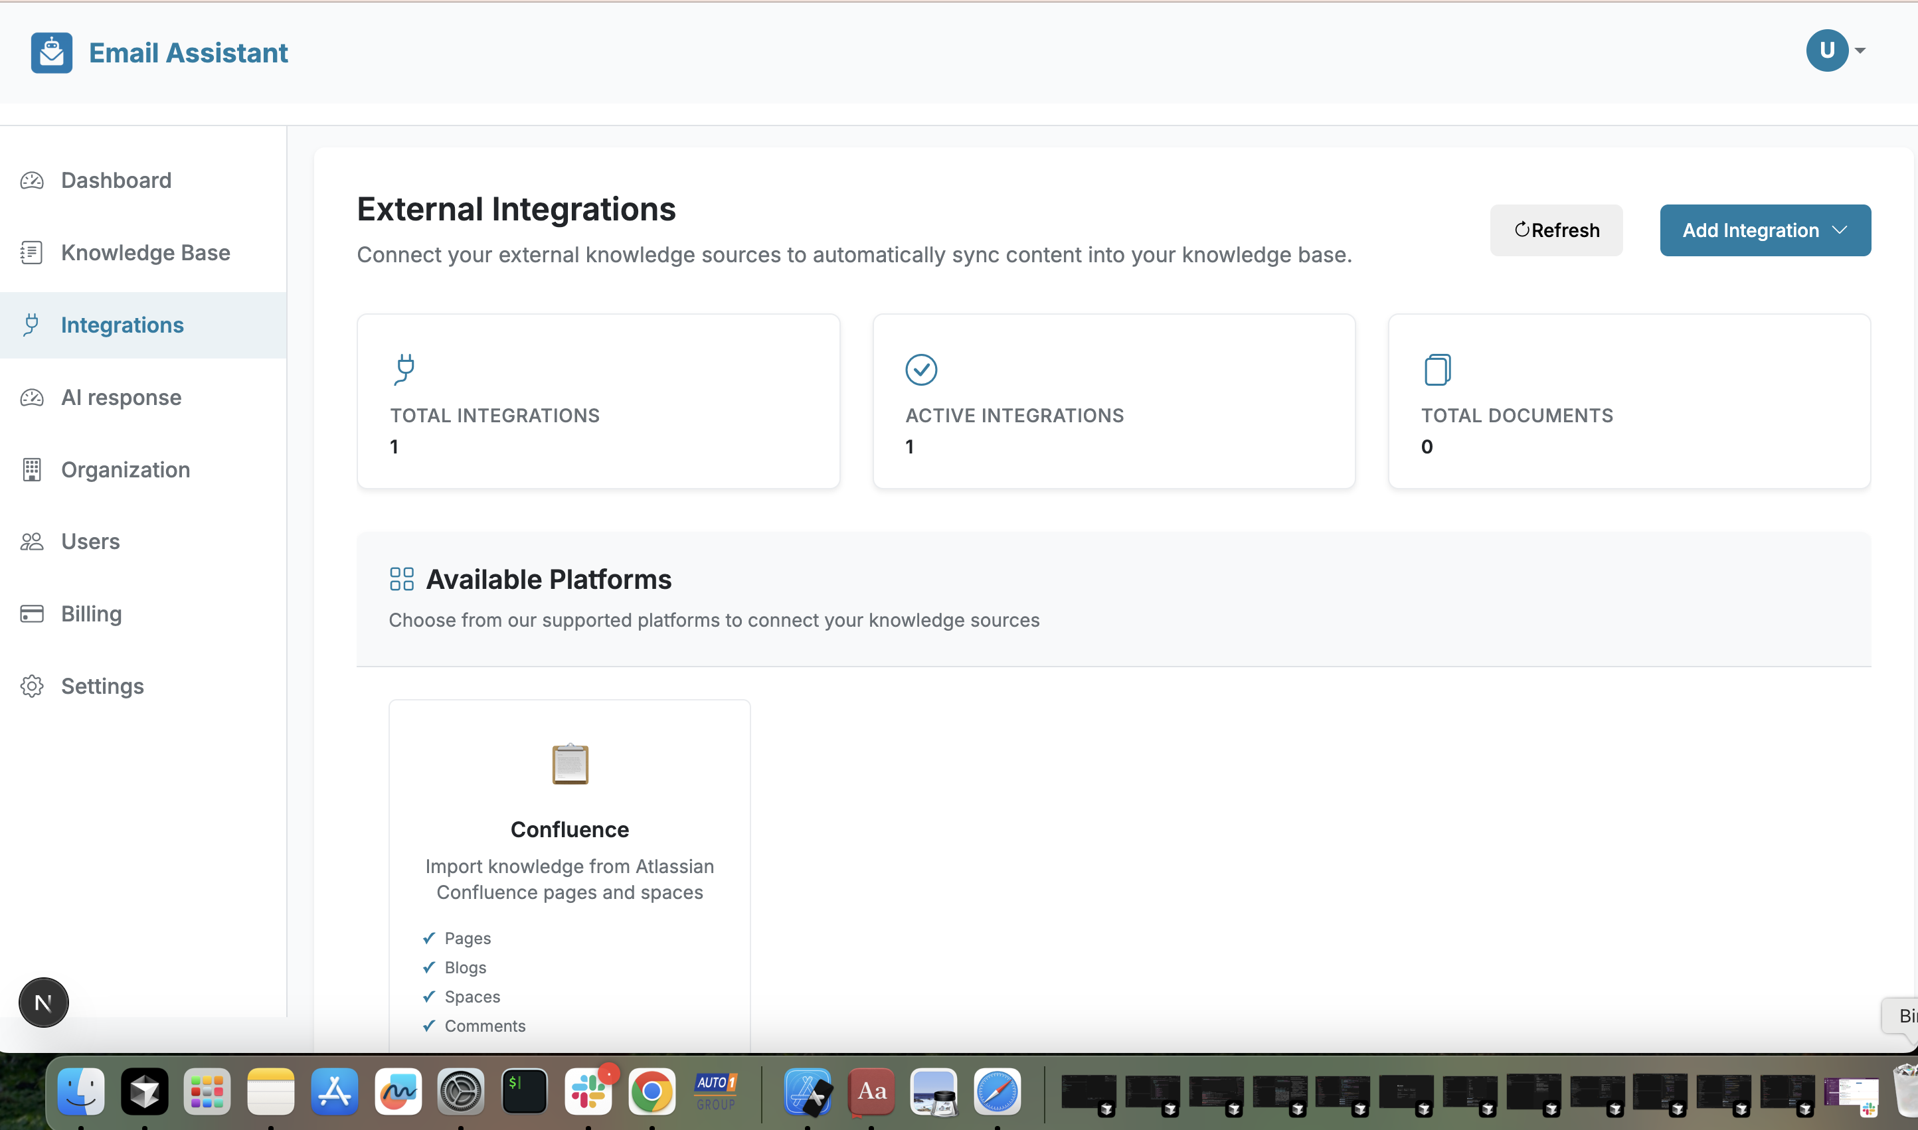
Task: Open App Store from the dock
Action: 333,1091
